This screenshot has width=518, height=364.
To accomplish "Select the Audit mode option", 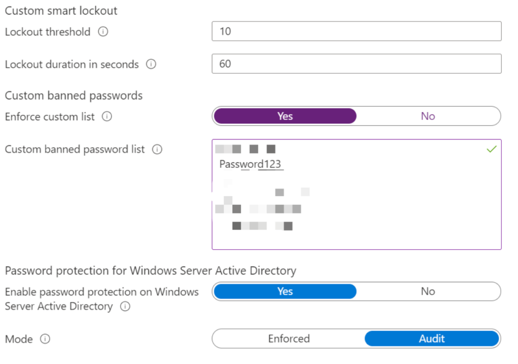I will pyautogui.click(x=432, y=339).
